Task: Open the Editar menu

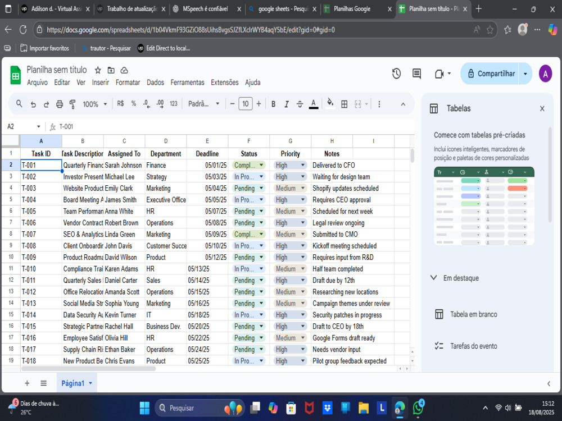Action: 62,83
